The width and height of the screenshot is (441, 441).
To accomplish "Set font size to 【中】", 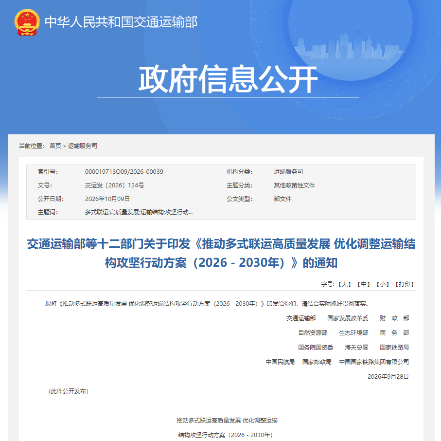I will 363,284.
